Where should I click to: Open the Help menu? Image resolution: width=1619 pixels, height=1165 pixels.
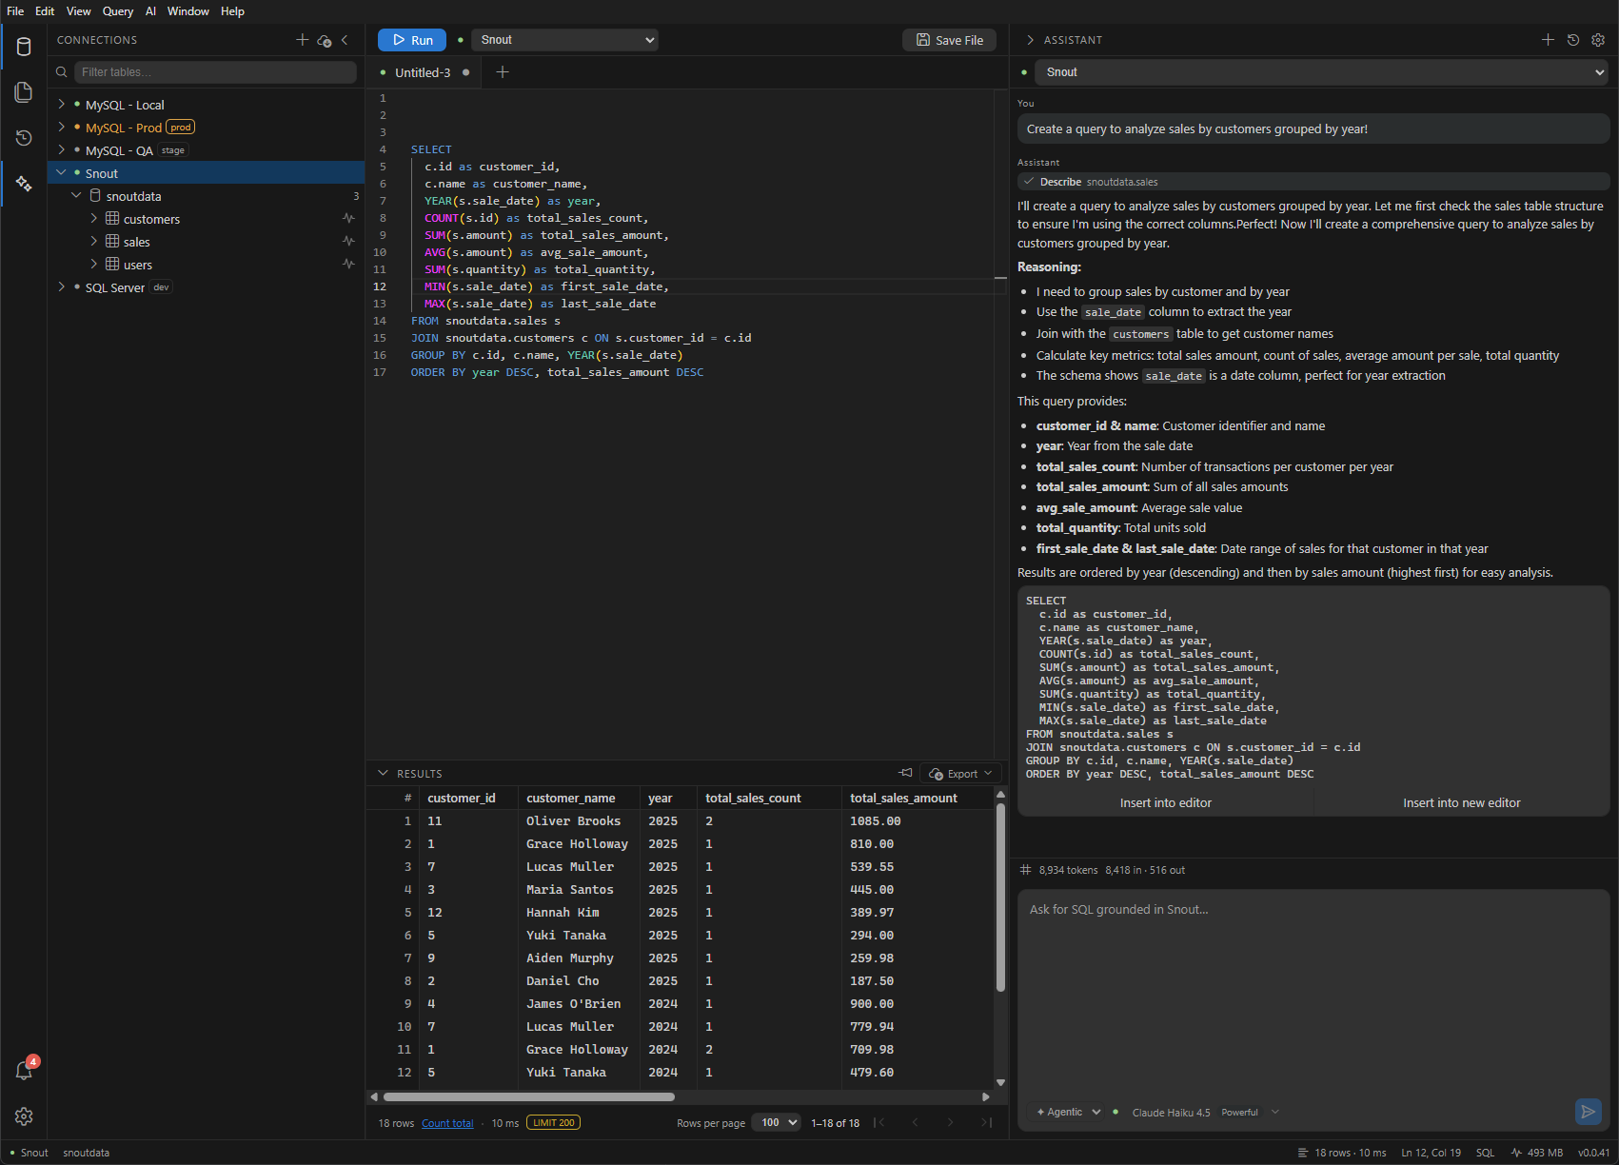(x=232, y=11)
